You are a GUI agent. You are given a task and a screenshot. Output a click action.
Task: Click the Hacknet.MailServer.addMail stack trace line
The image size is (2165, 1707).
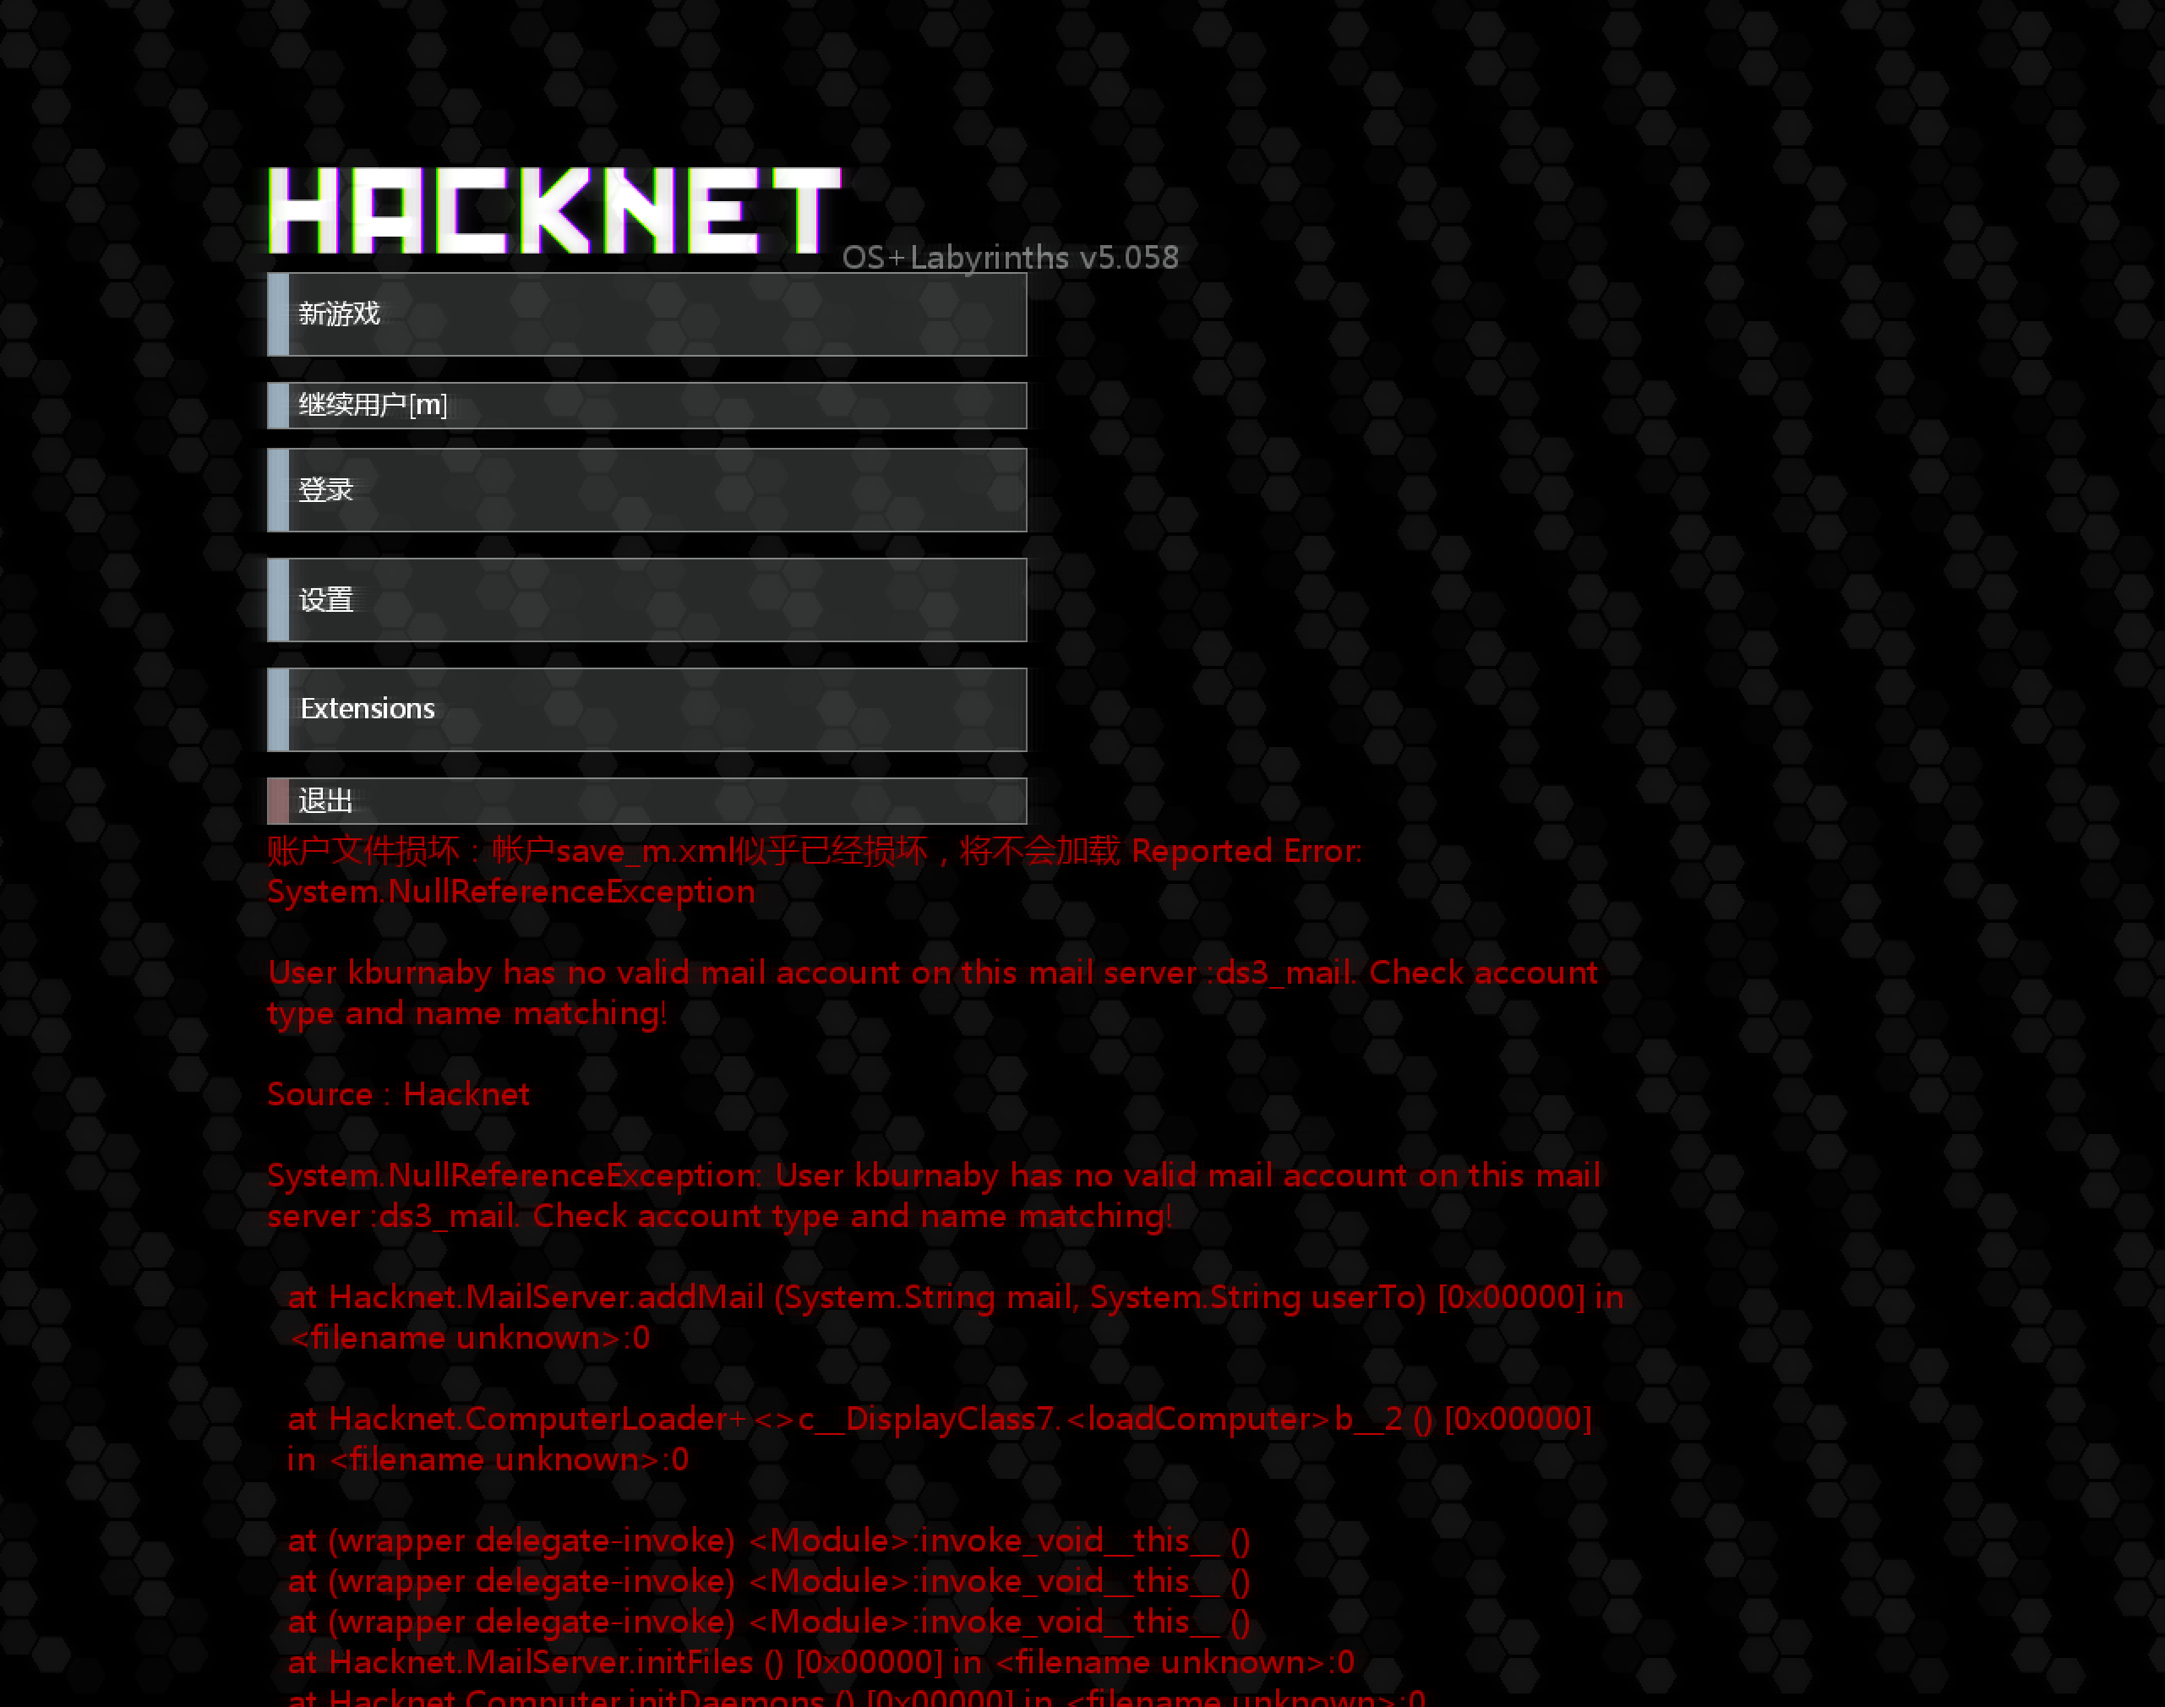click(x=956, y=1317)
